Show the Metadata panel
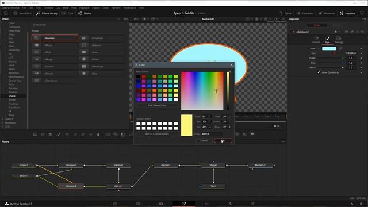This screenshot has width=368, height=207. click(x=327, y=13)
